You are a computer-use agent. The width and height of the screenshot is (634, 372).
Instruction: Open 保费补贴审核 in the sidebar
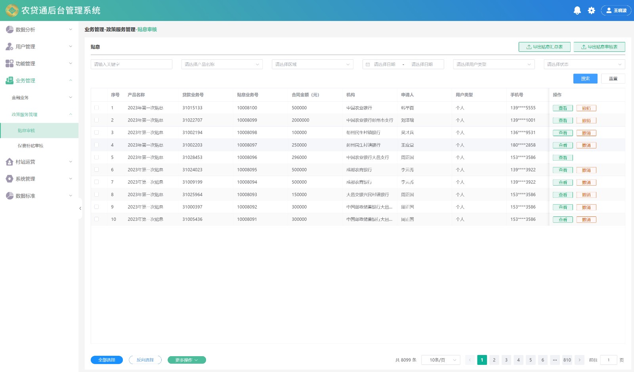31,146
